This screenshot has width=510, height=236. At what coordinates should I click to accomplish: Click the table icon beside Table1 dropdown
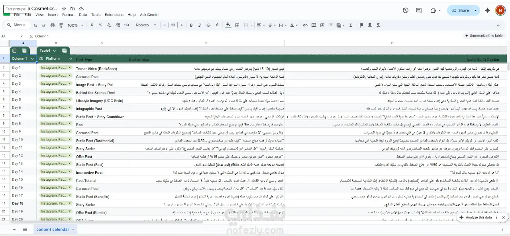64,51
